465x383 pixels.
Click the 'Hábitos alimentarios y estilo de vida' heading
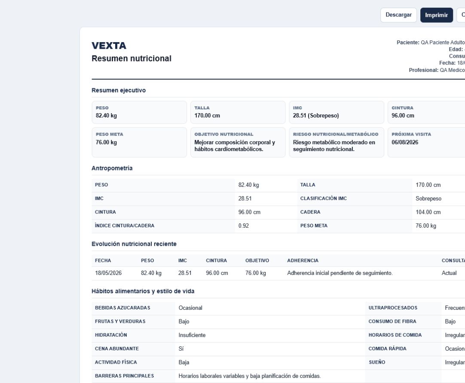(x=143, y=291)
